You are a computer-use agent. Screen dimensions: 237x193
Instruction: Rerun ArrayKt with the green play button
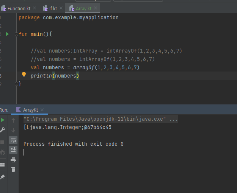(x=2, y=120)
